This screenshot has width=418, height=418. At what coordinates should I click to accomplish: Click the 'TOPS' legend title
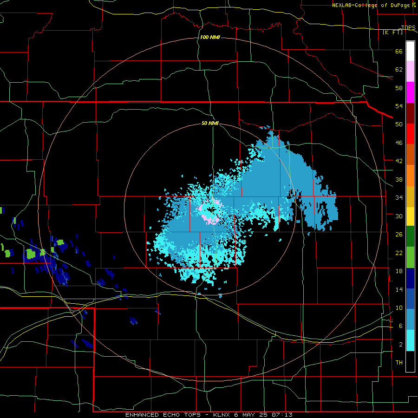tap(408, 27)
